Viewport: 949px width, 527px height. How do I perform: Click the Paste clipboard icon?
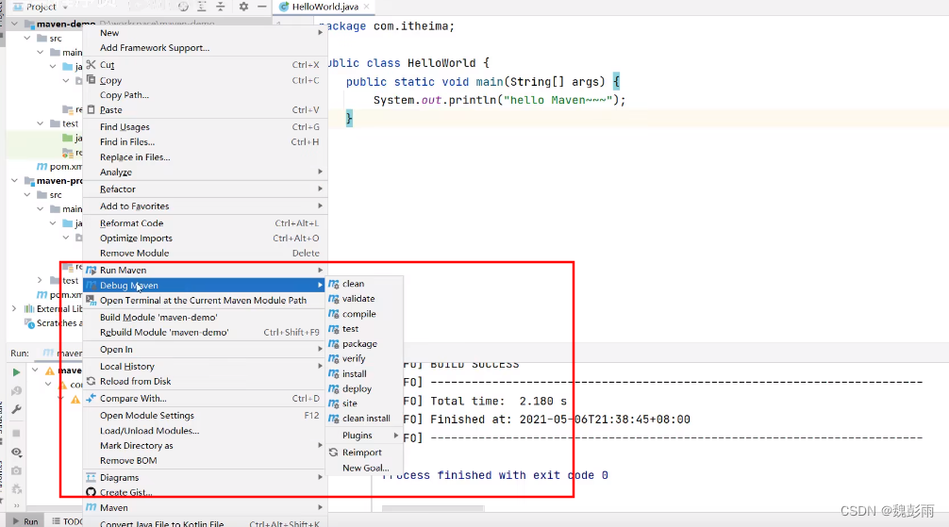91,109
